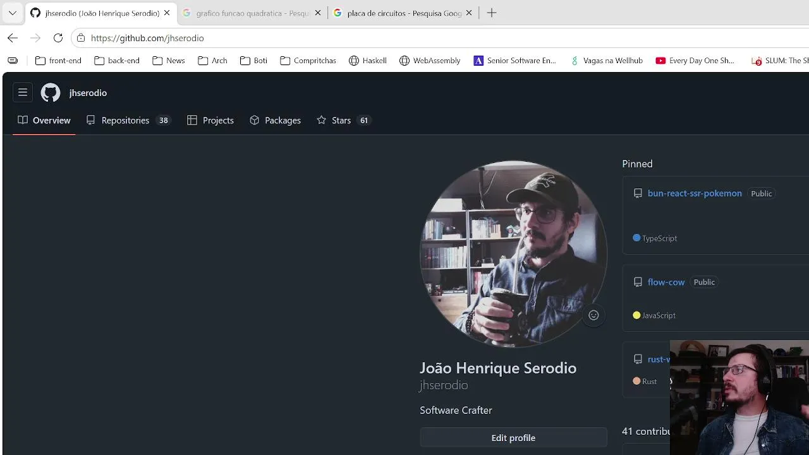Open the Stars tab

344,120
